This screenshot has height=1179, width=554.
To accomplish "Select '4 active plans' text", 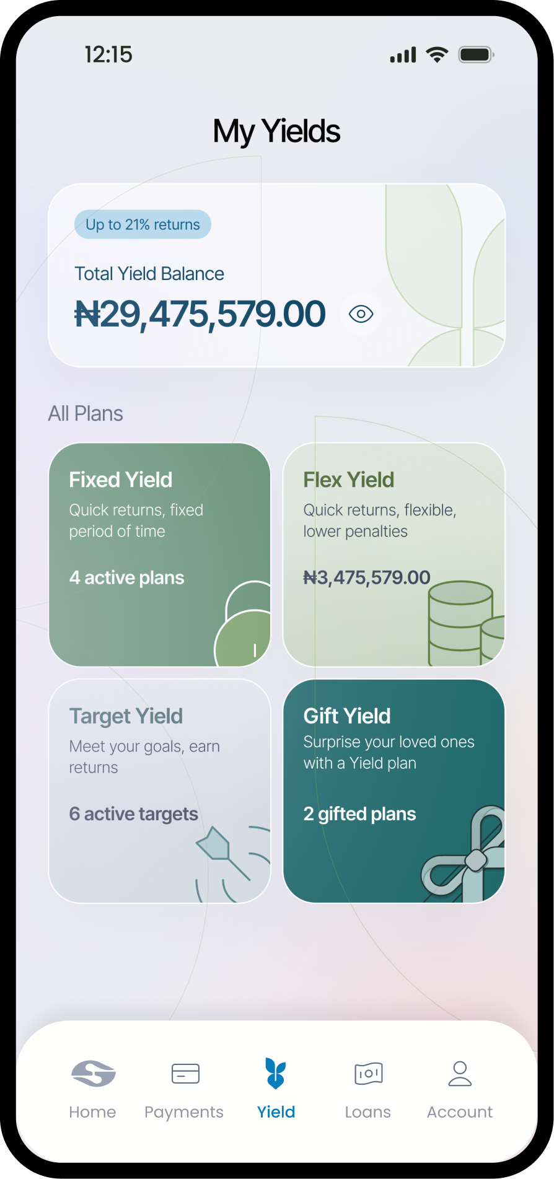I will coord(126,577).
